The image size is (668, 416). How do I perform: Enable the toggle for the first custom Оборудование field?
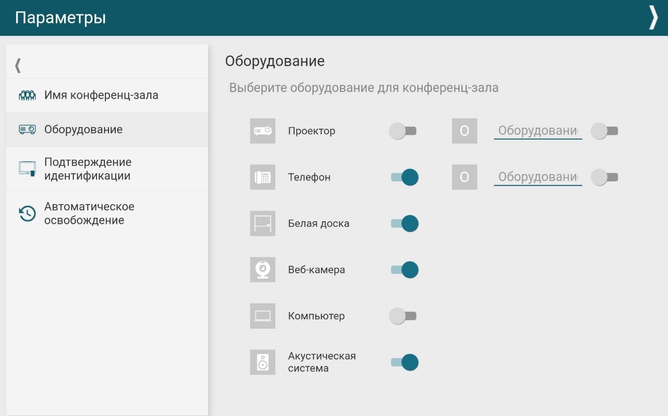604,131
